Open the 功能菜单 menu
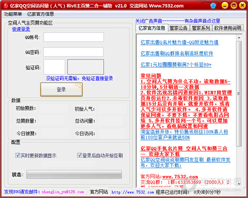The image size is (248, 198). [13, 14]
